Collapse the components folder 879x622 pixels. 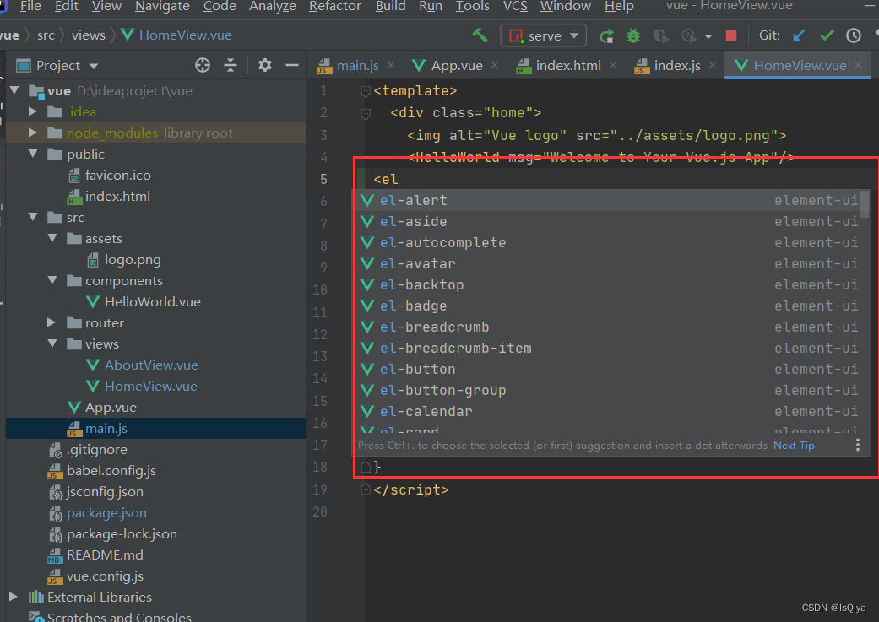[x=52, y=280]
